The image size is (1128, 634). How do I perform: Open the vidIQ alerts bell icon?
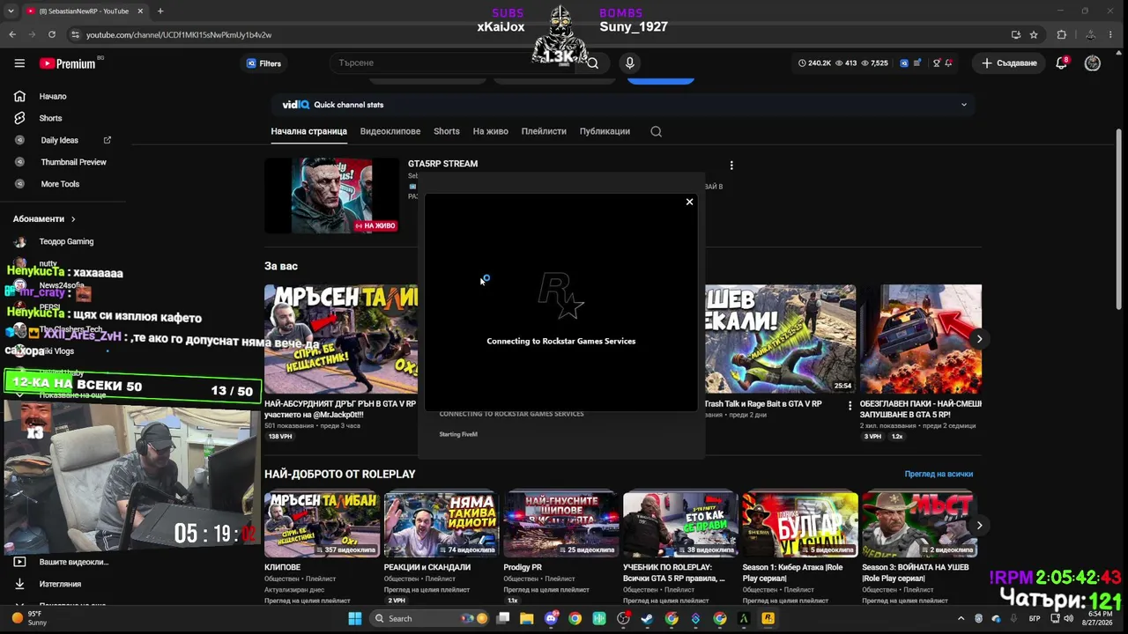948,63
